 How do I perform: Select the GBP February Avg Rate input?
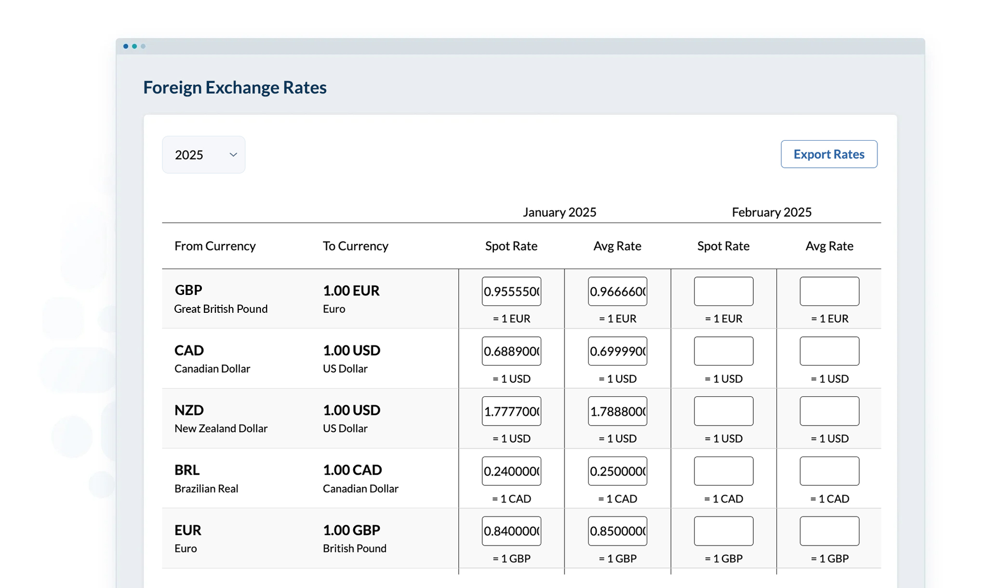click(829, 291)
